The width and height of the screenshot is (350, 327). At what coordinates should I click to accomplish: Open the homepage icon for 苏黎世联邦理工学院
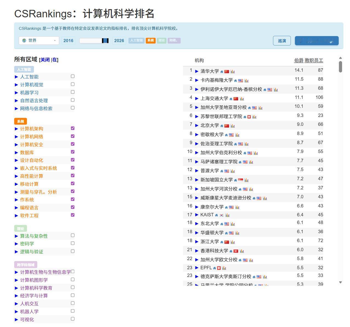245,117
